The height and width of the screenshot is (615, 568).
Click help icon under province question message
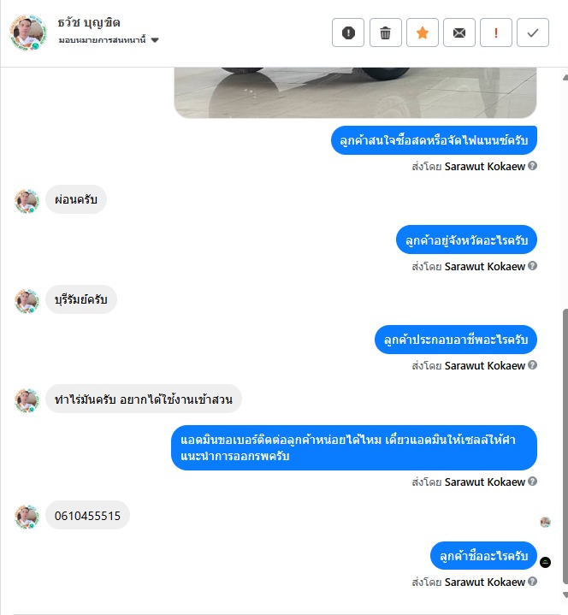pyautogui.click(x=532, y=265)
